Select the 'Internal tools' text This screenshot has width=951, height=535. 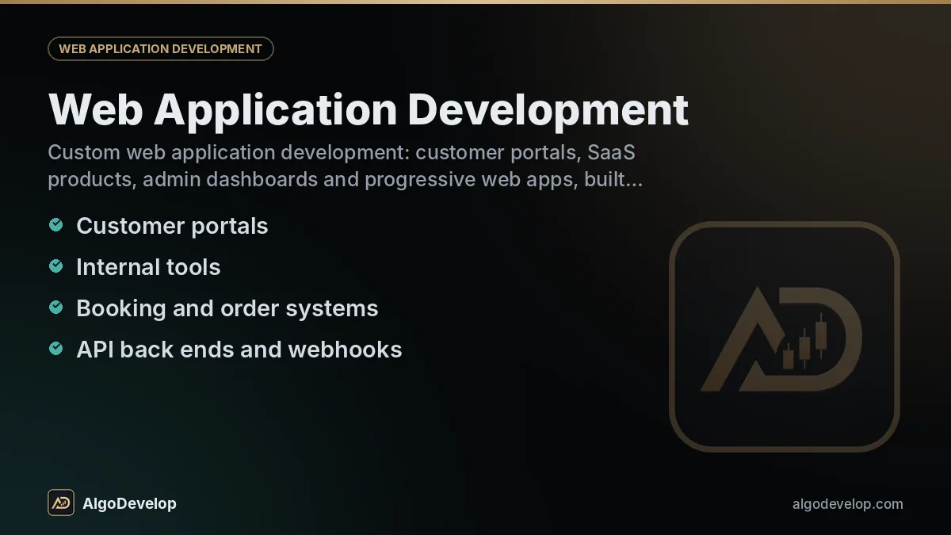148,267
